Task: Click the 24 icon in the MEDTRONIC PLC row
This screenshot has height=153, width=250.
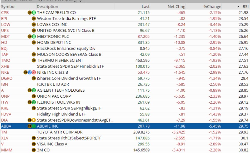Action: point(30,36)
